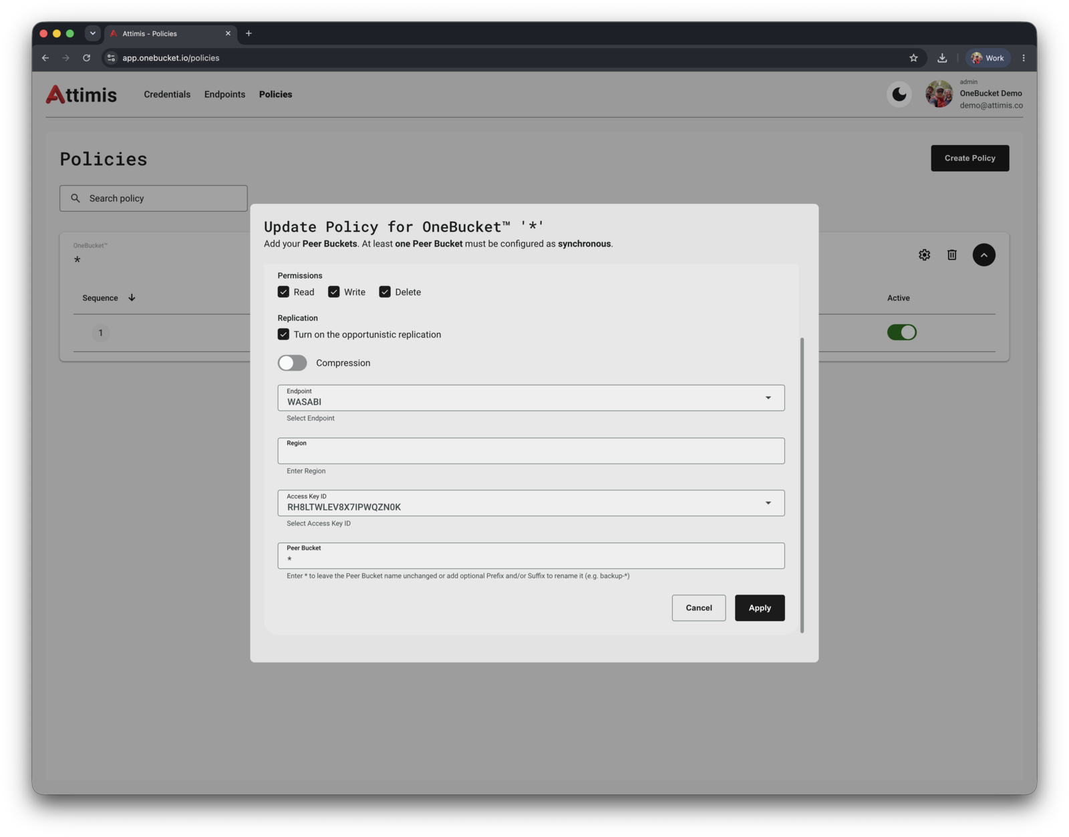1069x837 pixels.
Task: Open the Policies nav item
Action: (275, 94)
